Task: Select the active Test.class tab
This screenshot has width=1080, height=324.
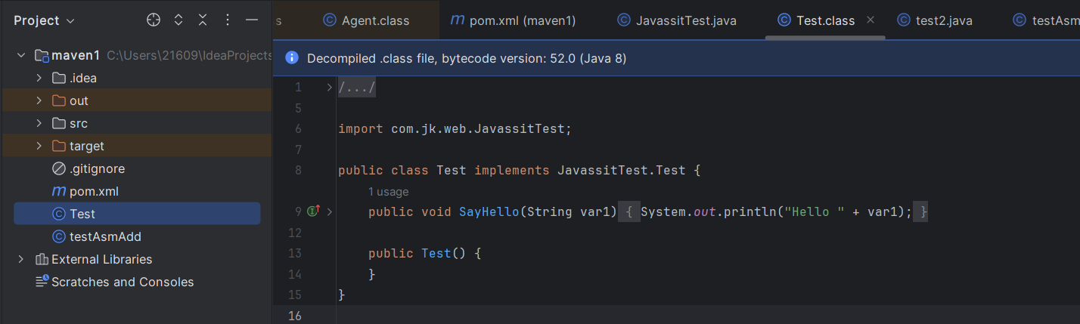Action: pos(825,20)
